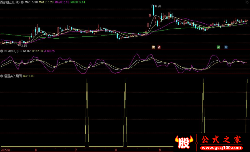Click the 6.26 high price marker
Image resolution: width=250 pixels, height=152 pixels.
coord(157,6)
